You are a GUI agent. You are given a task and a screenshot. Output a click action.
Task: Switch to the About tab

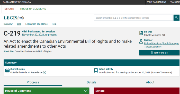coord(150,82)
